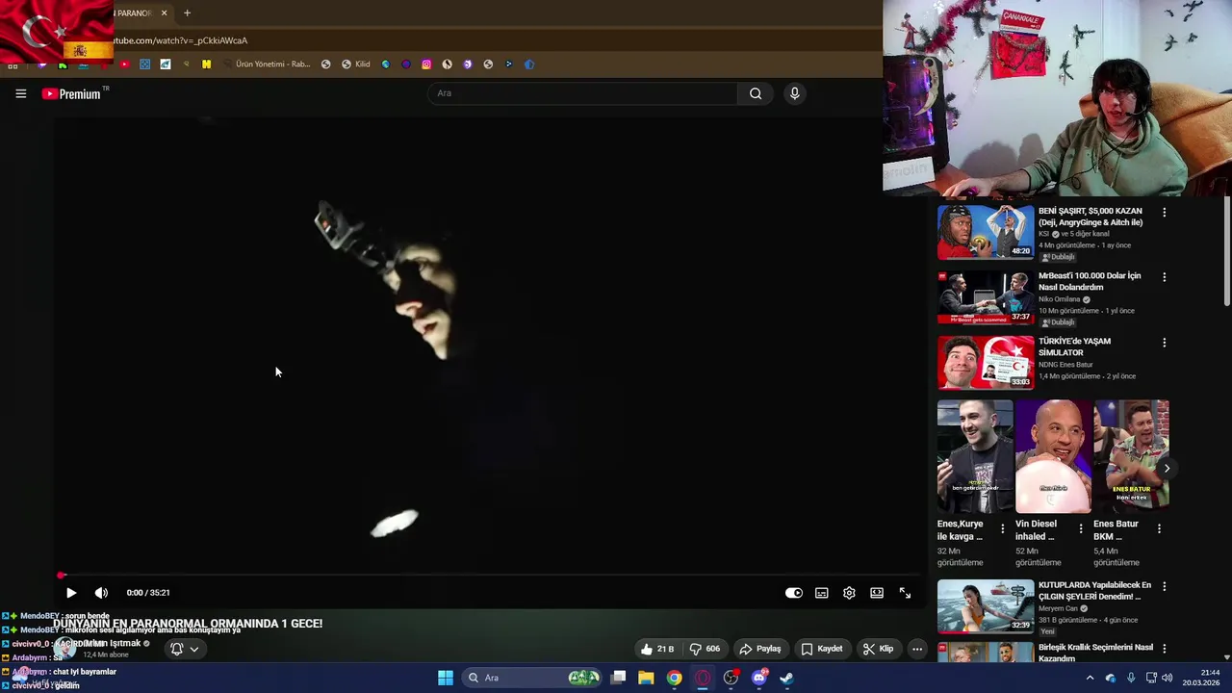The image size is (1232, 693).
Task: Like the video with 21 B likes
Action: click(x=658, y=649)
